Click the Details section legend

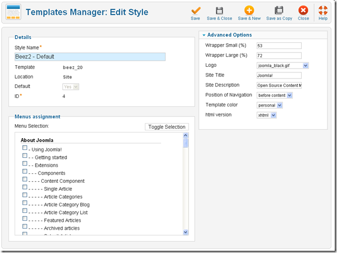[x=23, y=37]
